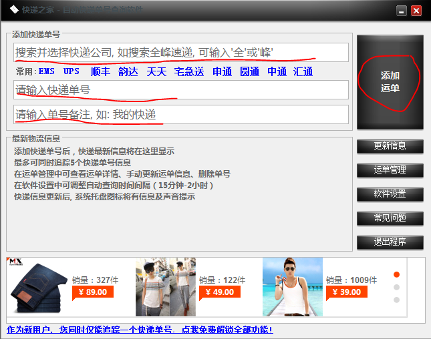Click the 请输入快递单号 tracking number field

(x=181, y=90)
